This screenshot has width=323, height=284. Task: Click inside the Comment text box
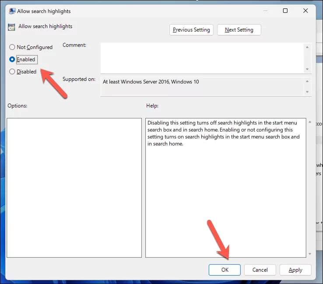click(201, 58)
